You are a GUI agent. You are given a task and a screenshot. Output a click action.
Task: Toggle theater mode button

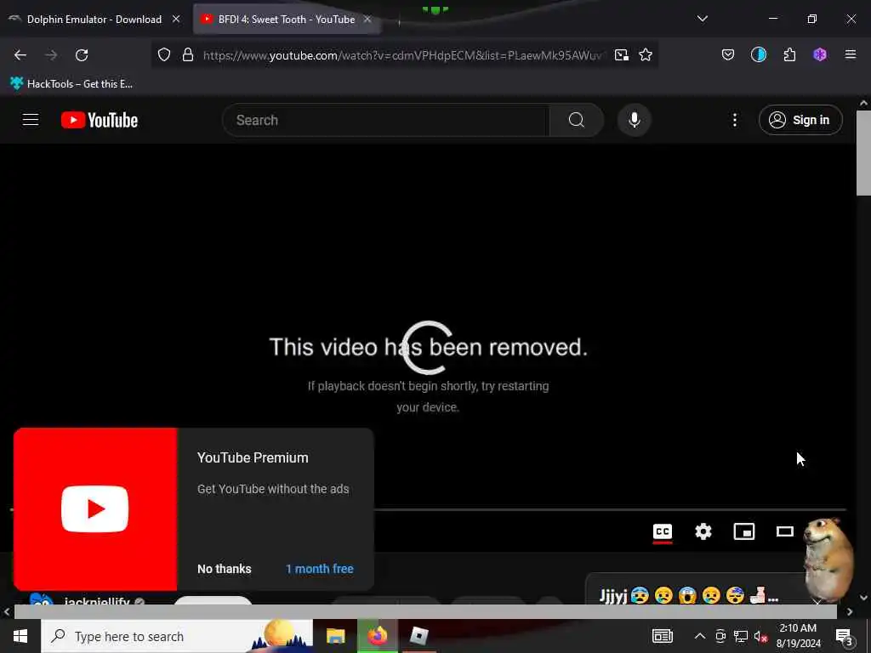[785, 531]
